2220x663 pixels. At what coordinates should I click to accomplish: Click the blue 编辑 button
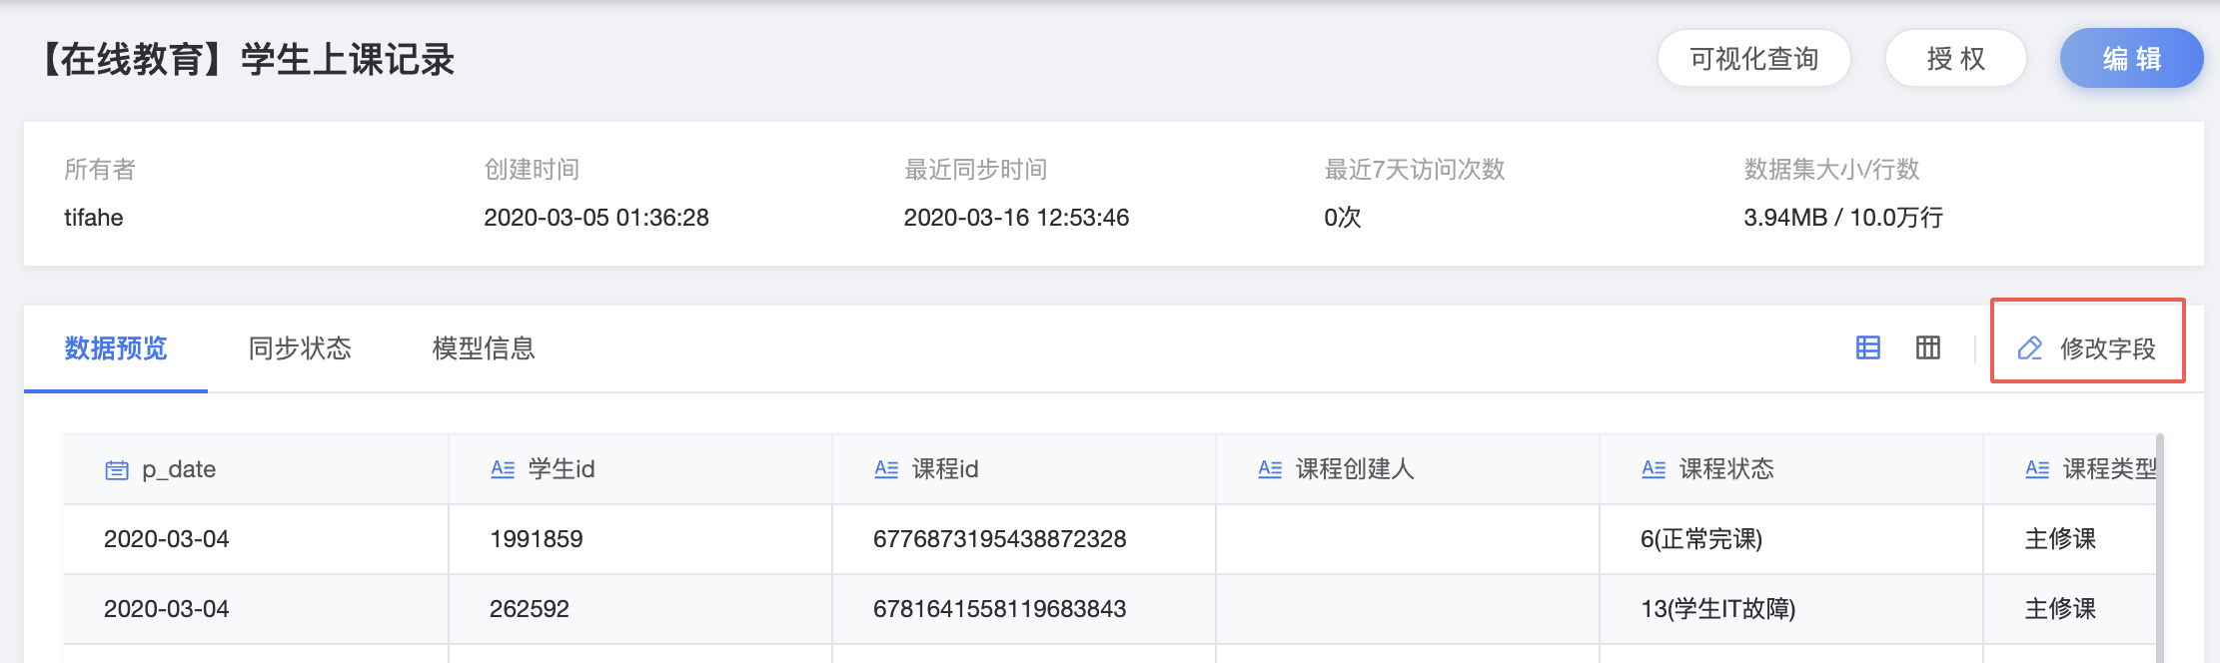[2132, 59]
